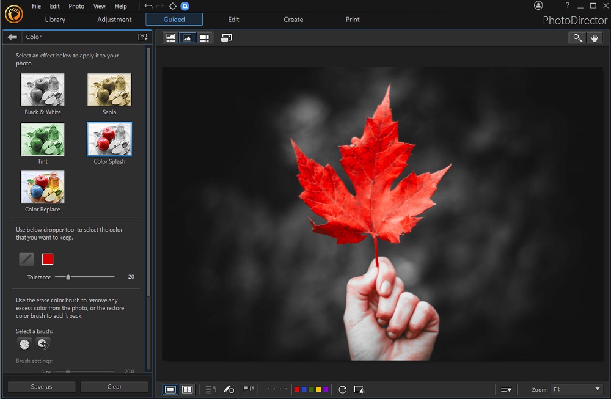The image size is (611, 399).
Task: Switch to the Adjustment tab
Action: pos(114,19)
